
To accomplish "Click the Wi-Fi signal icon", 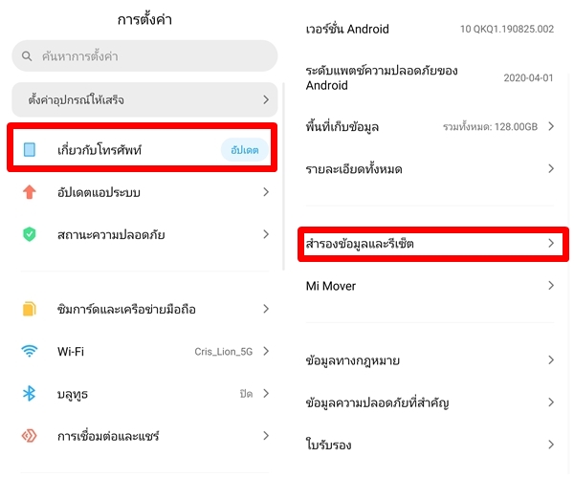I will [30, 351].
